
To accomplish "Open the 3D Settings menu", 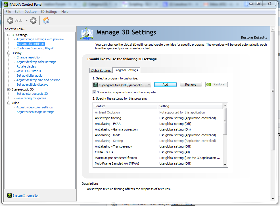I will [49, 12].
